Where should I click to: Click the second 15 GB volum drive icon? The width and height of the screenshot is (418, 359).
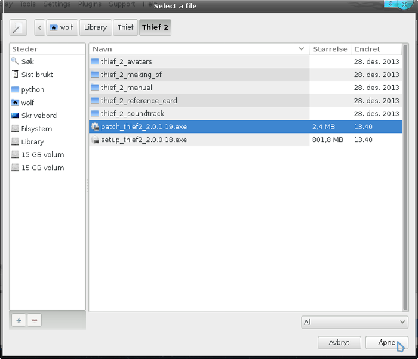[x=15, y=168]
